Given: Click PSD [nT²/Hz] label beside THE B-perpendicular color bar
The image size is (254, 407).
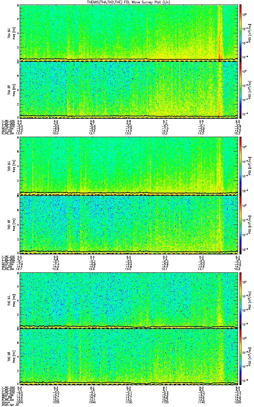Looking at the screenshot, I should tap(249, 300).
